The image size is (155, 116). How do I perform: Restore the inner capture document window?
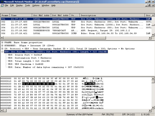pos(149,5)
